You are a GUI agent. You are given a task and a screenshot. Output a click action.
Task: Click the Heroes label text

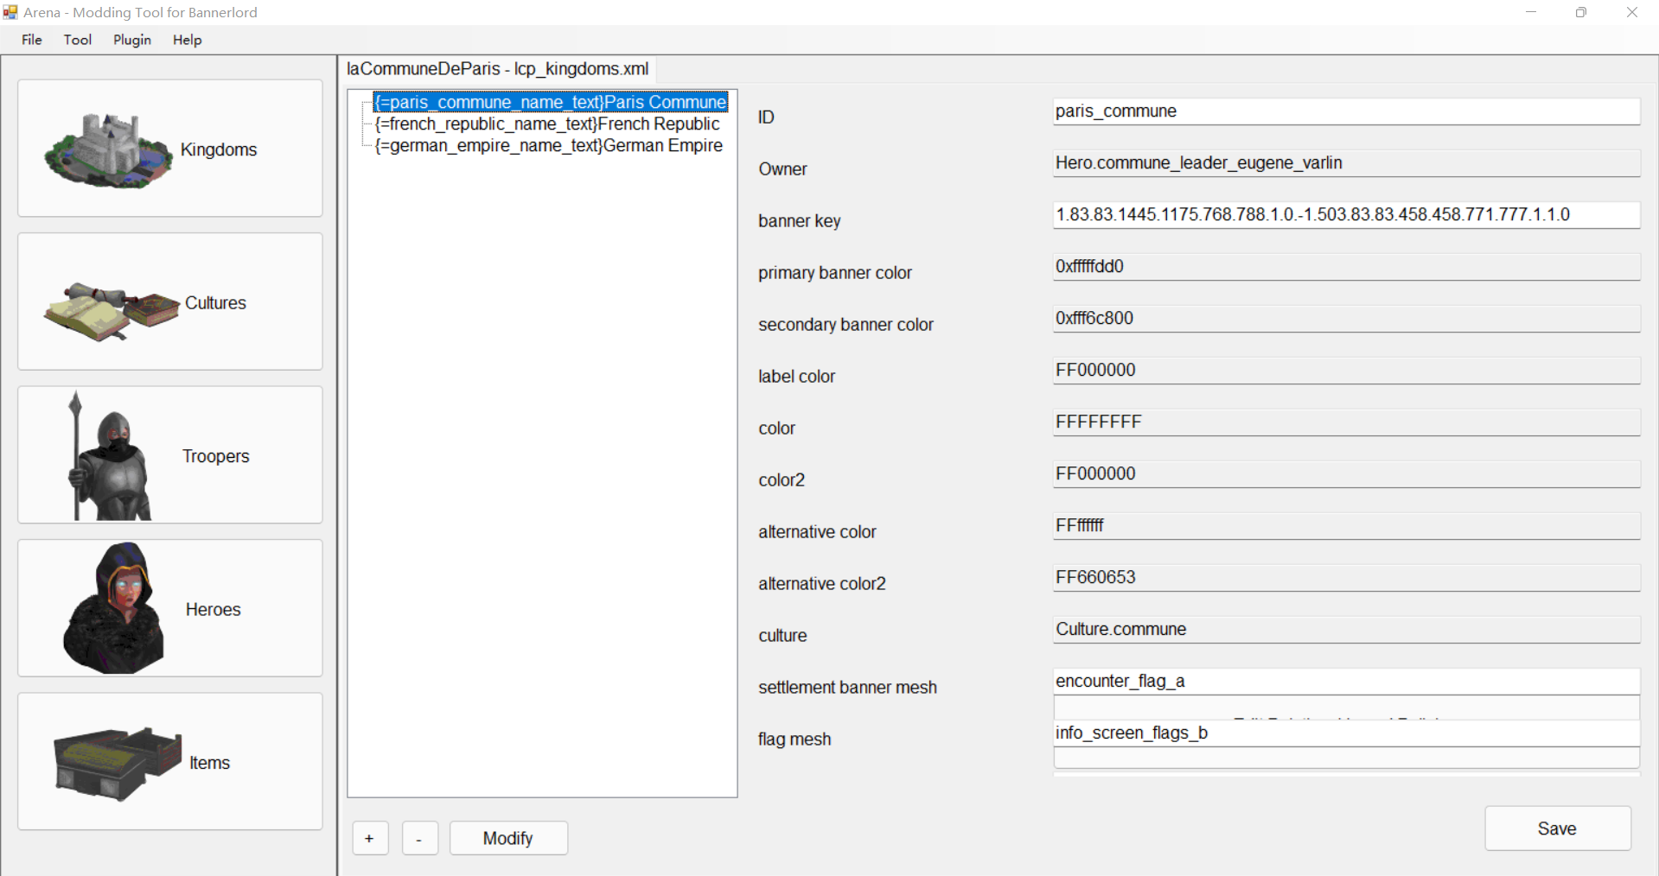[213, 610]
